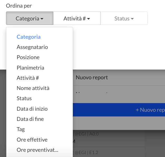The height and width of the screenshot is (157, 165).
Task: Sort by Data di inizio
Action: [x=32, y=109]
